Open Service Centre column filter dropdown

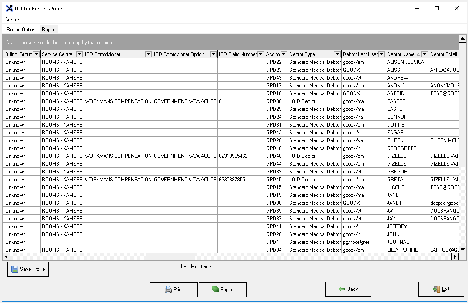pos(79,54)
